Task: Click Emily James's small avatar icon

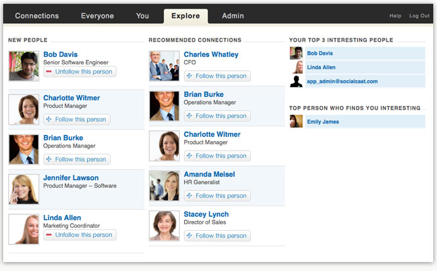Action: click(x=296, y=122)
